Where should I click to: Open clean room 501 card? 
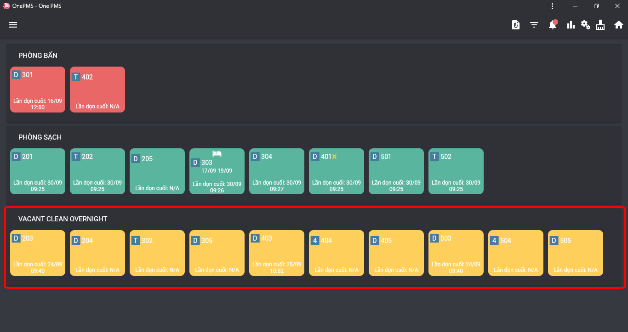[x=396, y=171]
